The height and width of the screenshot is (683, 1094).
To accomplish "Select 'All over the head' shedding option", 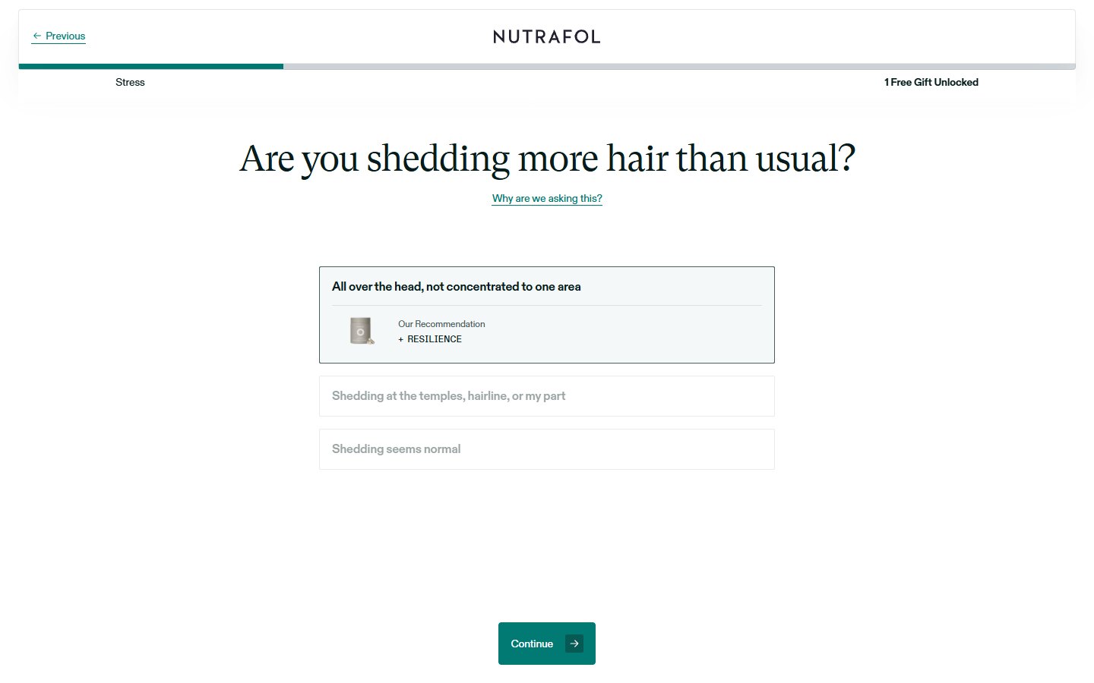I will 547,315.
